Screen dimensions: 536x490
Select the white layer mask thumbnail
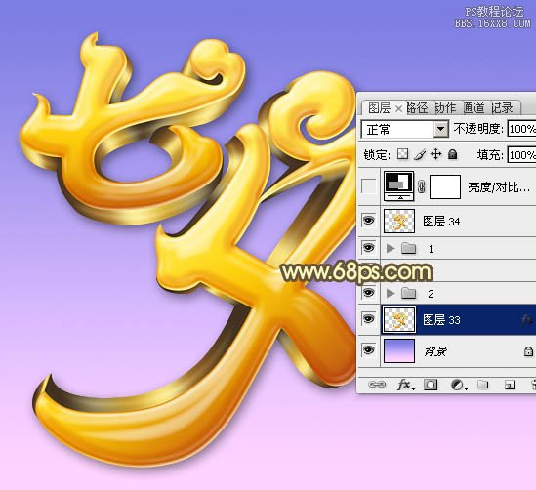click(445, 186)
